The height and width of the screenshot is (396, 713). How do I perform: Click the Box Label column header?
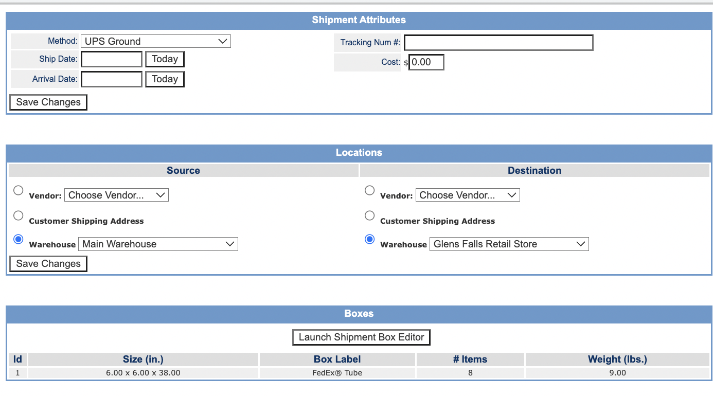pyautogui.click(x=337, y=359)
